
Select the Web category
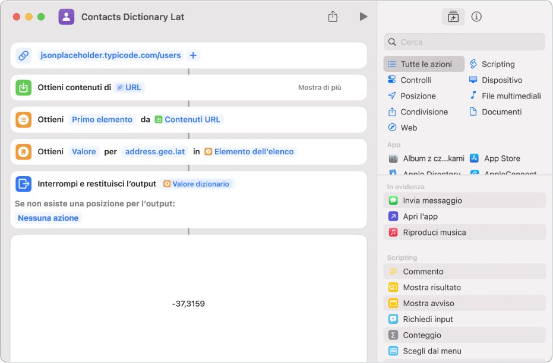point(409,128)
